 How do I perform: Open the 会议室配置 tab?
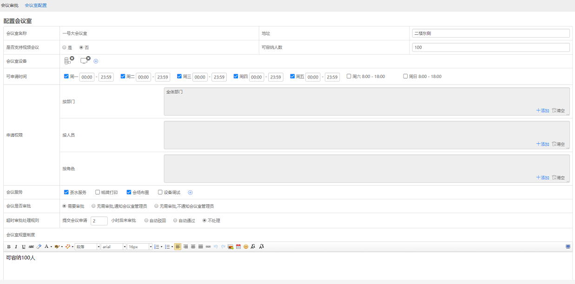coord(36,6)
